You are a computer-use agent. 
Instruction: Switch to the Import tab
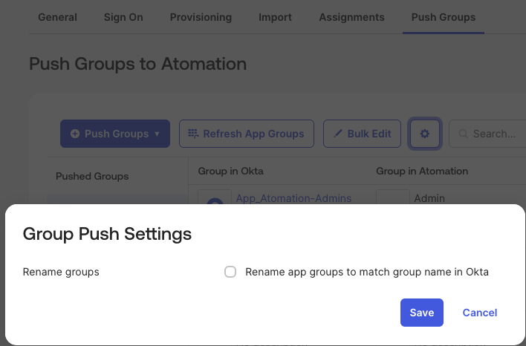pos(275,17)
